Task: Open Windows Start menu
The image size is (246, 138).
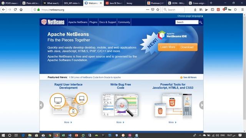Action: coord(3,135)
